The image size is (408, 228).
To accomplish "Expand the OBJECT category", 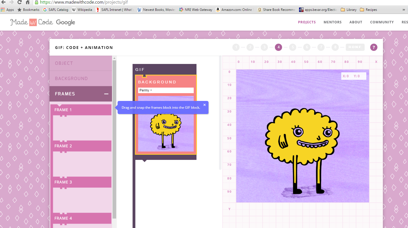I will tap(81, 63).
